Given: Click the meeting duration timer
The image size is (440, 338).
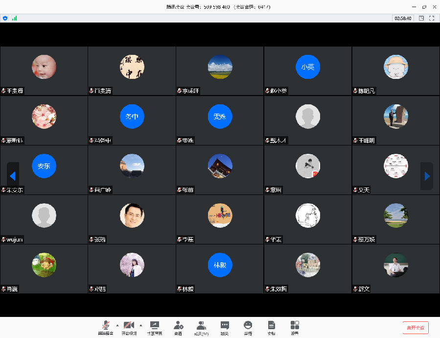Looking at the screenshot, I should coord(402,18).
